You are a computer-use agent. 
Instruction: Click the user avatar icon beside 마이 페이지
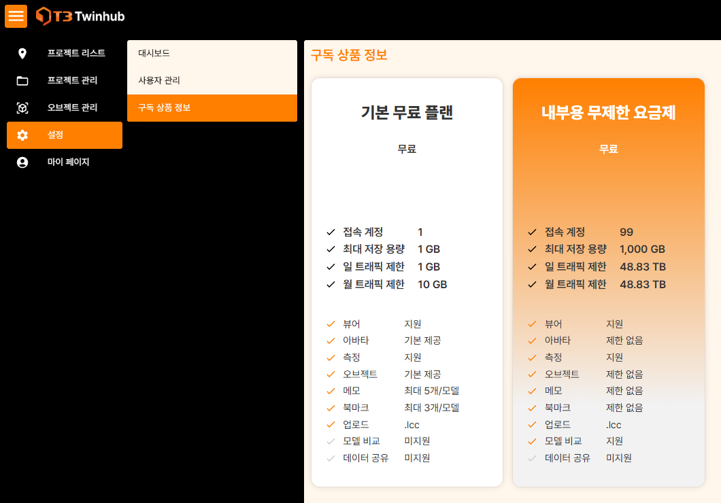tap(22, 162)
